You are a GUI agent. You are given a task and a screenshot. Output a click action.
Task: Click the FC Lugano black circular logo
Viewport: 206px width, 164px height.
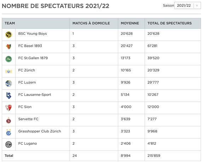coord(8,144)
